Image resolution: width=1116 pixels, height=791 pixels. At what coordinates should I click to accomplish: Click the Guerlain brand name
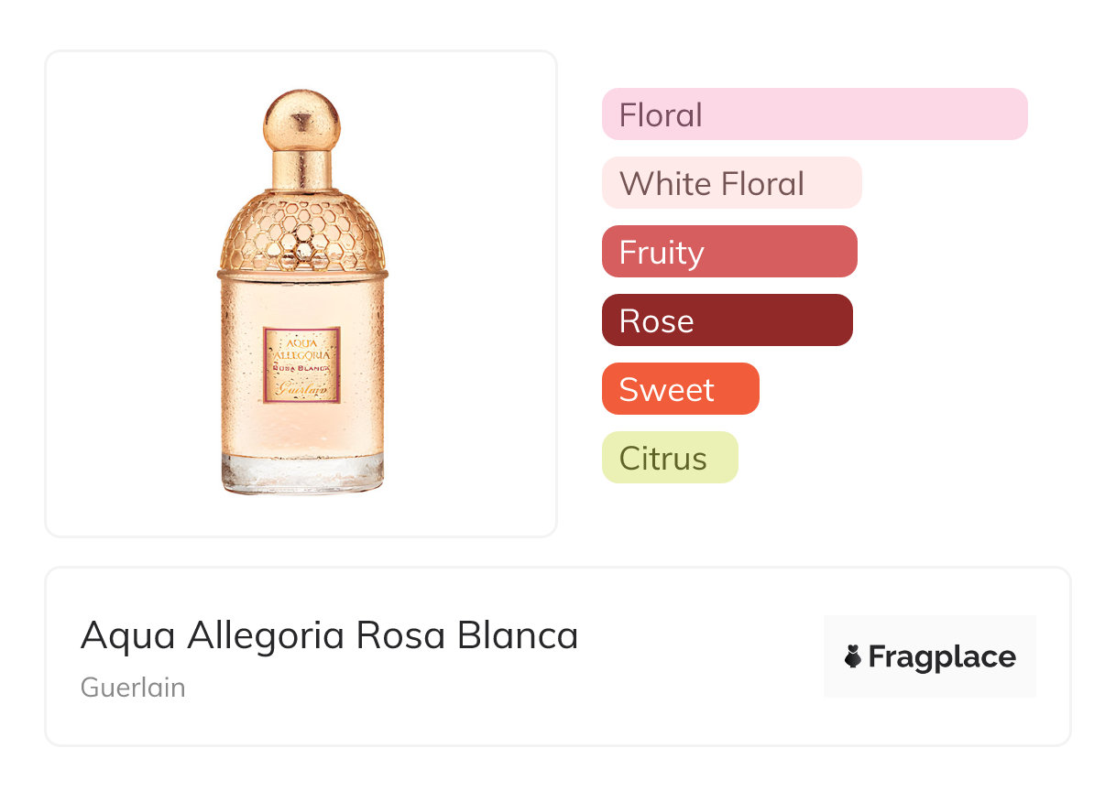click(x=133, y=688)
